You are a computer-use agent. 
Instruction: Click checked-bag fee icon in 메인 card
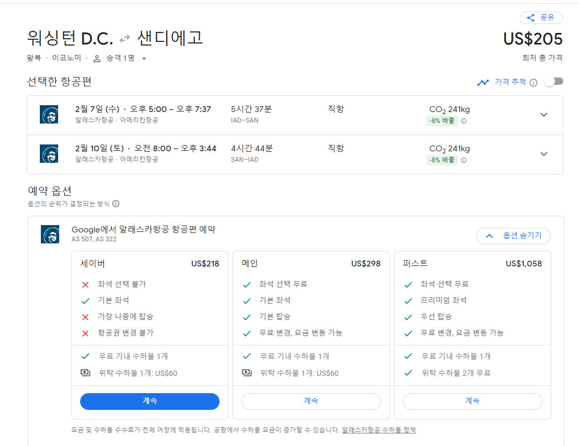tap(247, 373)
